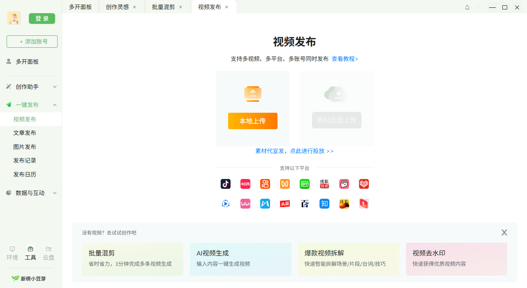This screenshot has height=288, width=527.
Task: Click the green 登录 button
Action: click(42, 19)
